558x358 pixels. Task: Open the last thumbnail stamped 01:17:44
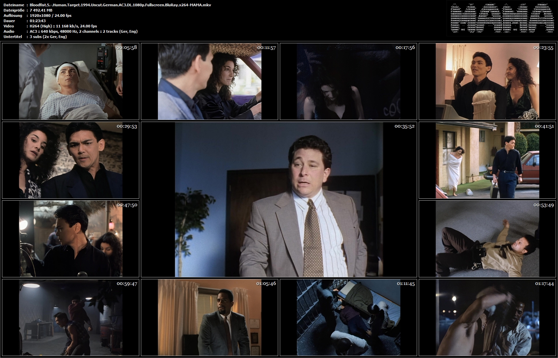(487, 317)
